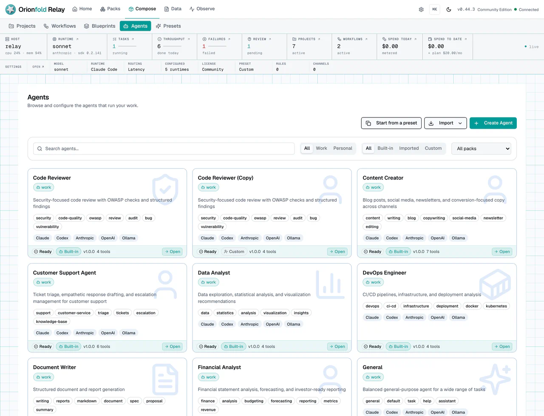Switch to the Projects tab
This screenshot has width=544, height=416.
click(x=22, y=26)
